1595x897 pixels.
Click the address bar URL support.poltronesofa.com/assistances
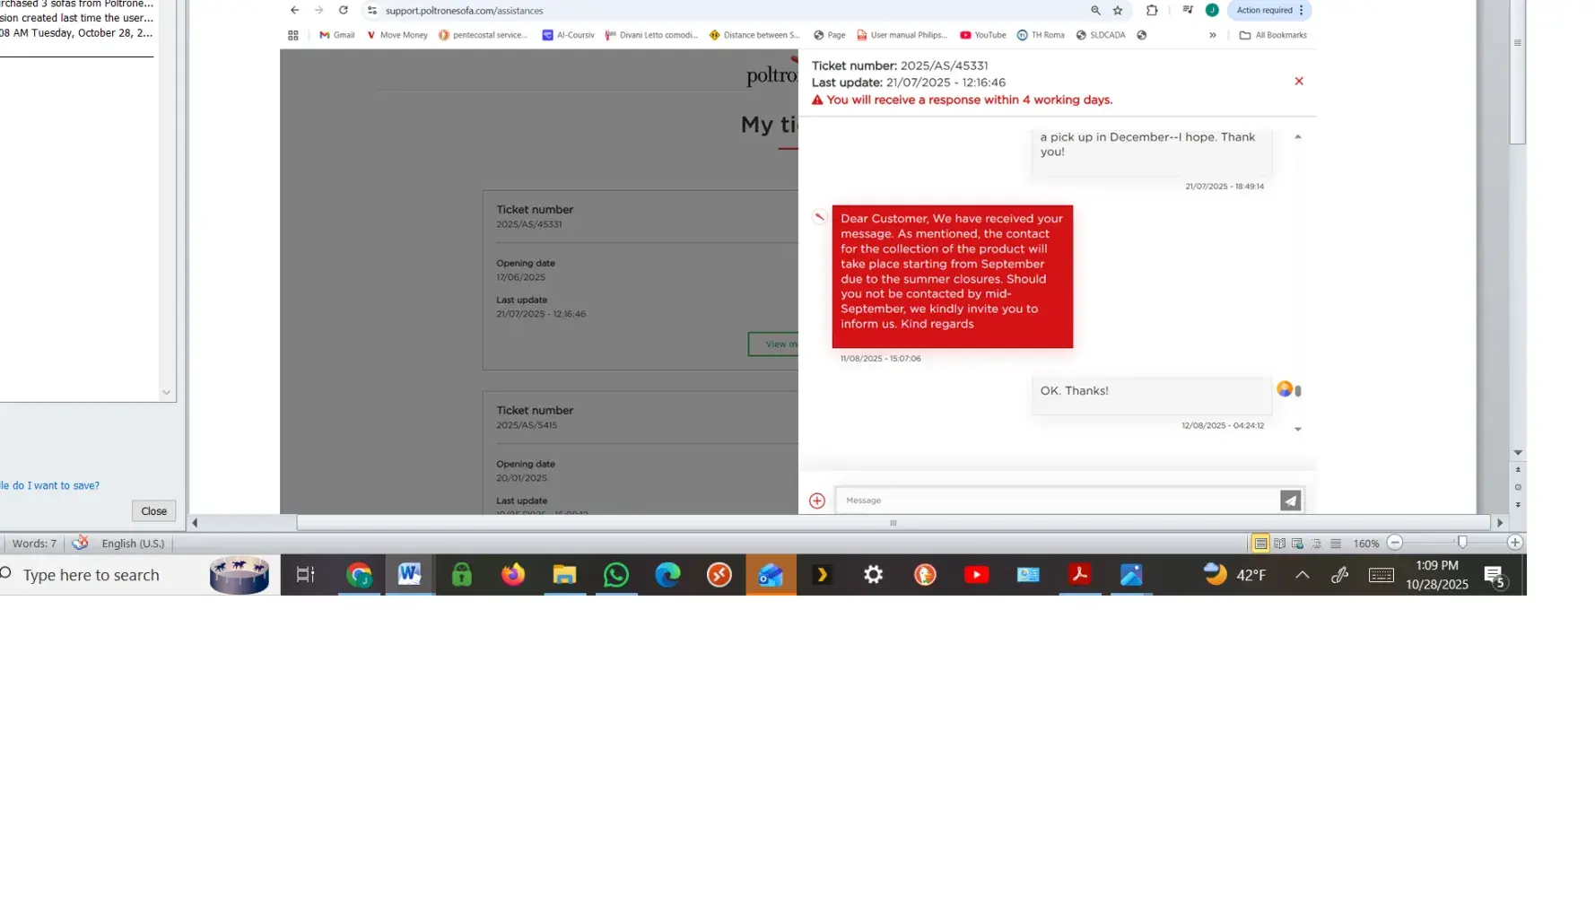(464, 11)
